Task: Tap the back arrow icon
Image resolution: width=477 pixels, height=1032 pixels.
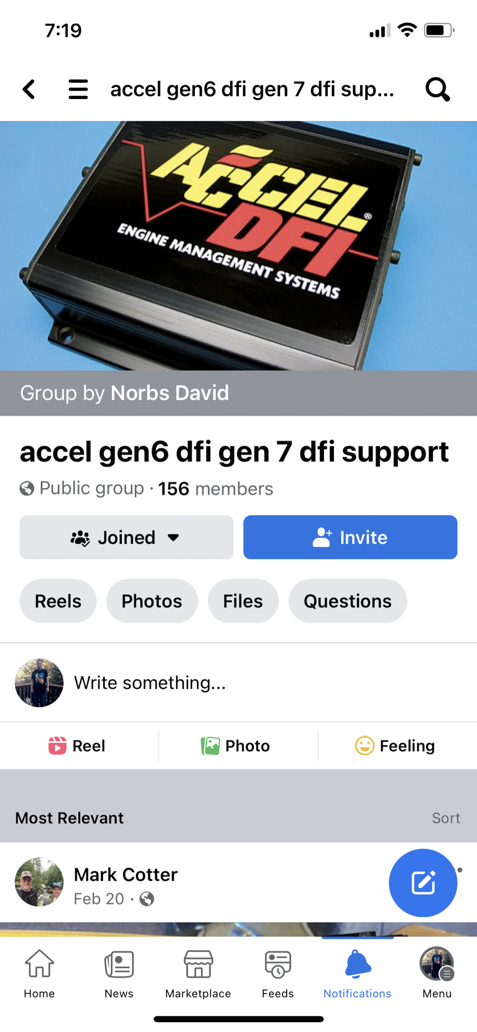Action: click(x=29, y=89)
